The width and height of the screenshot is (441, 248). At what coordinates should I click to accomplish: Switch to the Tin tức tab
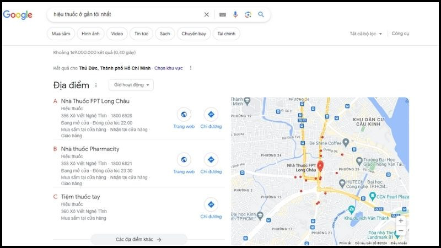[x=141, y=34]
